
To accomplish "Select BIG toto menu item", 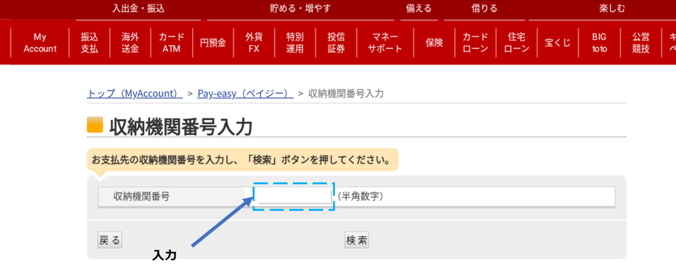I will click(599, 43).
